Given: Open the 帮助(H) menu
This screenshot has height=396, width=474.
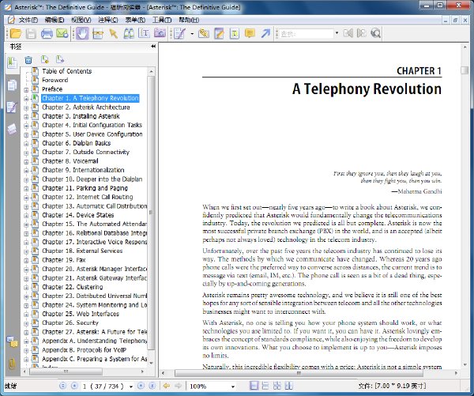Looking at the screenshot, I should (189, 20).
